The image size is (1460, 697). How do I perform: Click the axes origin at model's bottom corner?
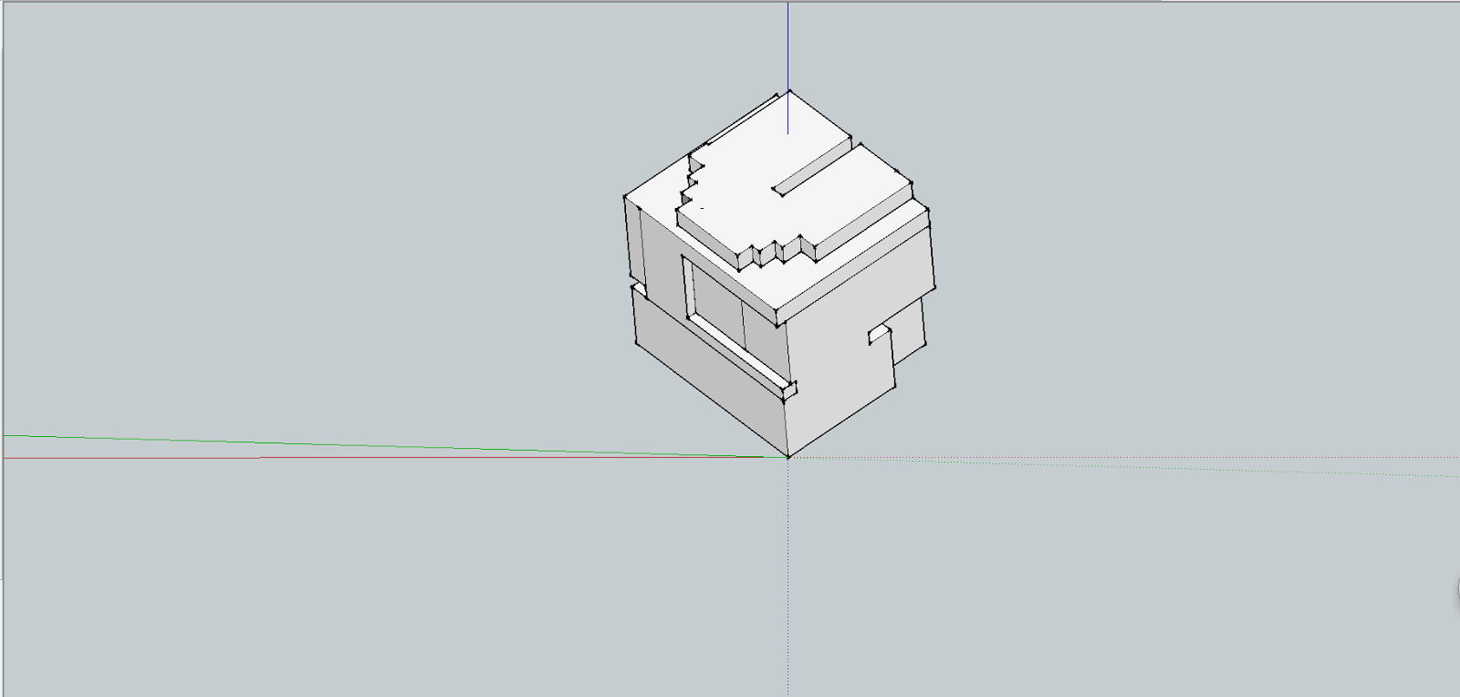click(788, 457)
